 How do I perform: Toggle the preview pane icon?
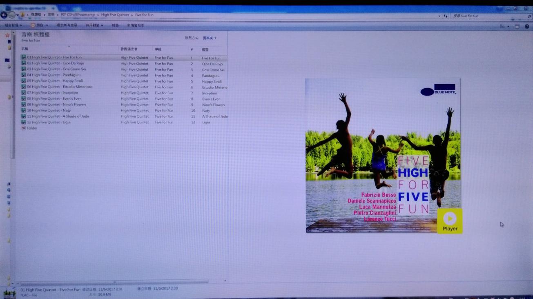517,26
